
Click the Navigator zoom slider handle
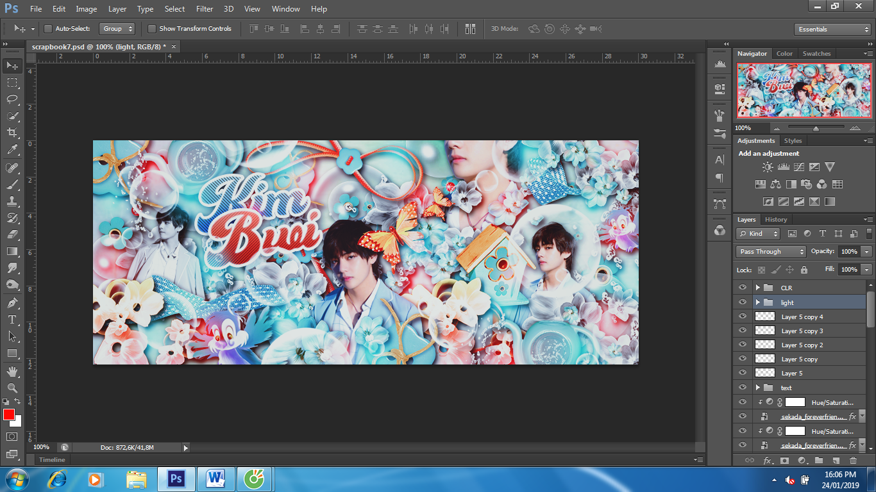pos(816,129)
